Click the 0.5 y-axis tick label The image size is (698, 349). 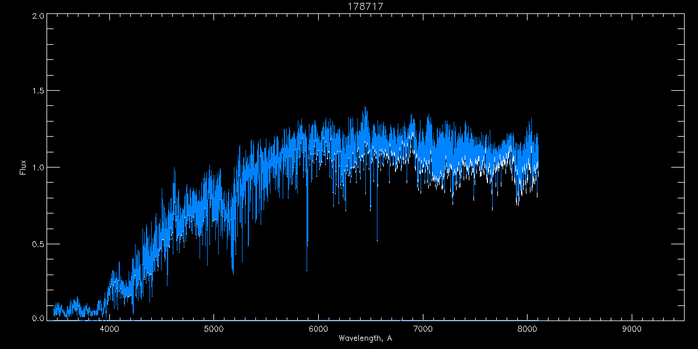(37, 244)
